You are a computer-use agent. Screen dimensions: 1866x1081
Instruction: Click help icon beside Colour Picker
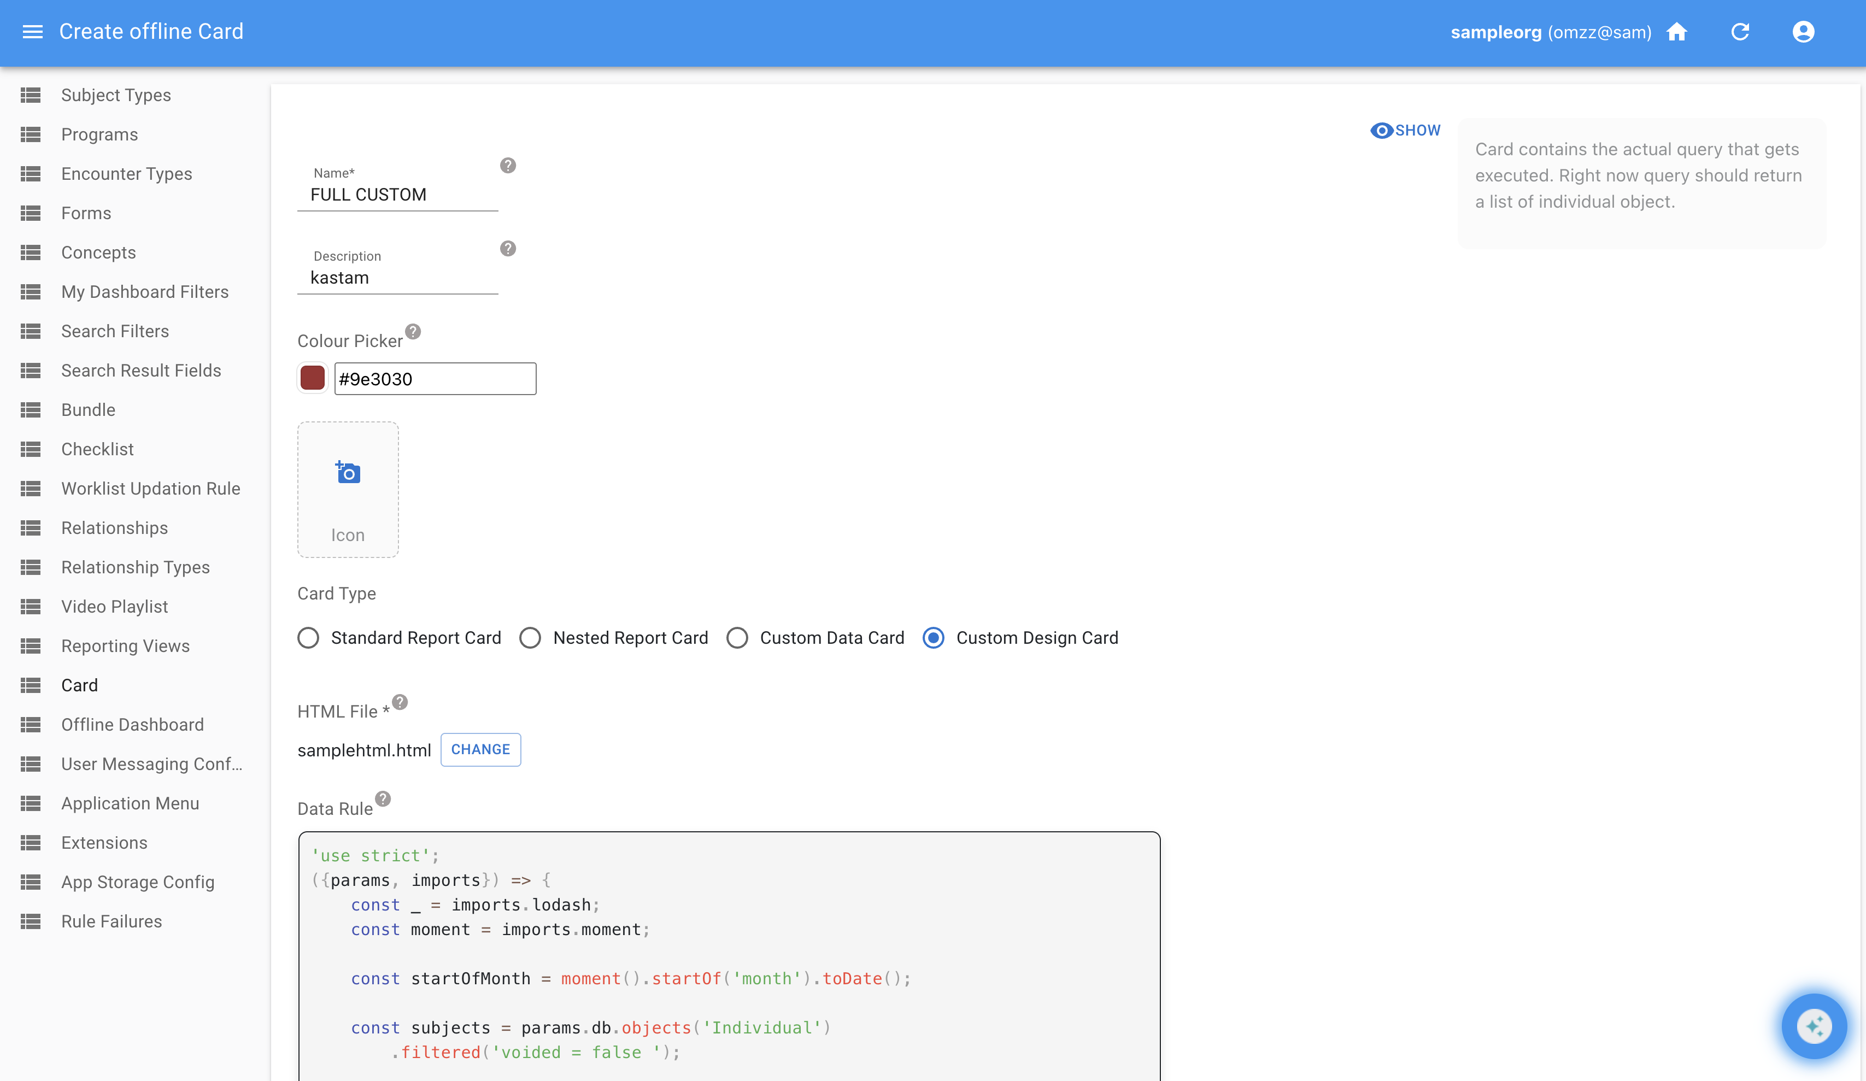point(413,332)
